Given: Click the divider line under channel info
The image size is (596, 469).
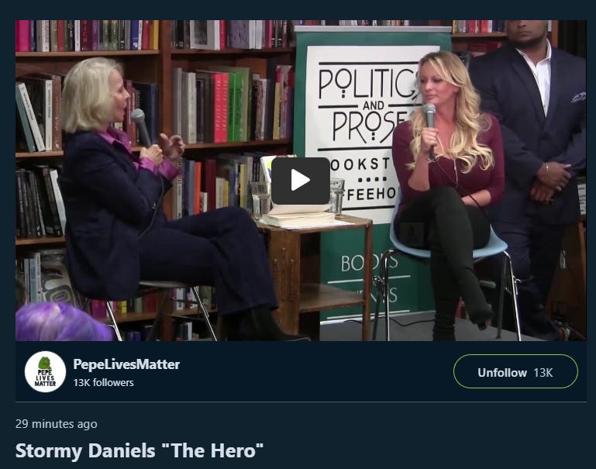Looking at the screenshot, I should 301,402.
